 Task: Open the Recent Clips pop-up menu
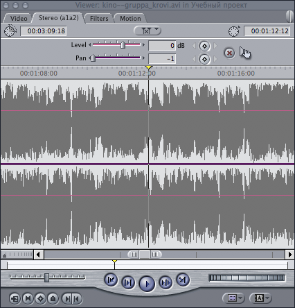coord(233,298)
